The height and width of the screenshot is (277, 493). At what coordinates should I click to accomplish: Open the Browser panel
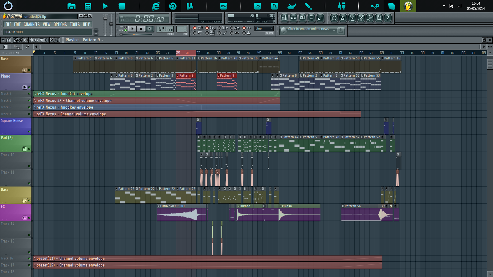(x=311, y=18)
